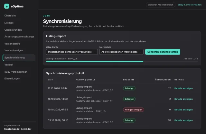Click the DETAILS column header
The height and width of the screenshot is (134, 206).
tap(179, 80)
